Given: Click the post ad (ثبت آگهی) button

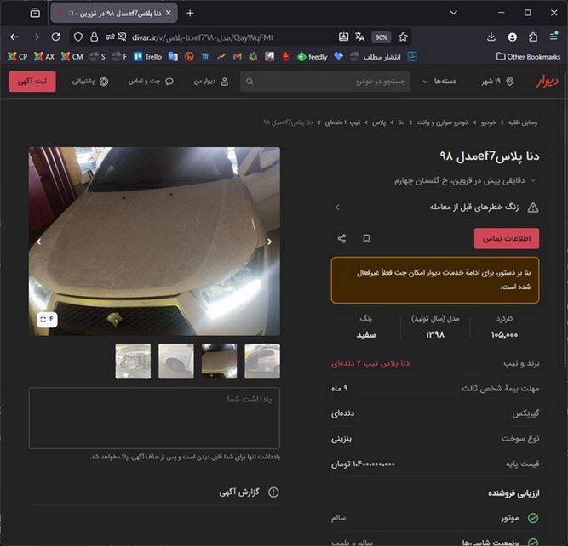Looking at the screenshot, I should tap(32, 82).
